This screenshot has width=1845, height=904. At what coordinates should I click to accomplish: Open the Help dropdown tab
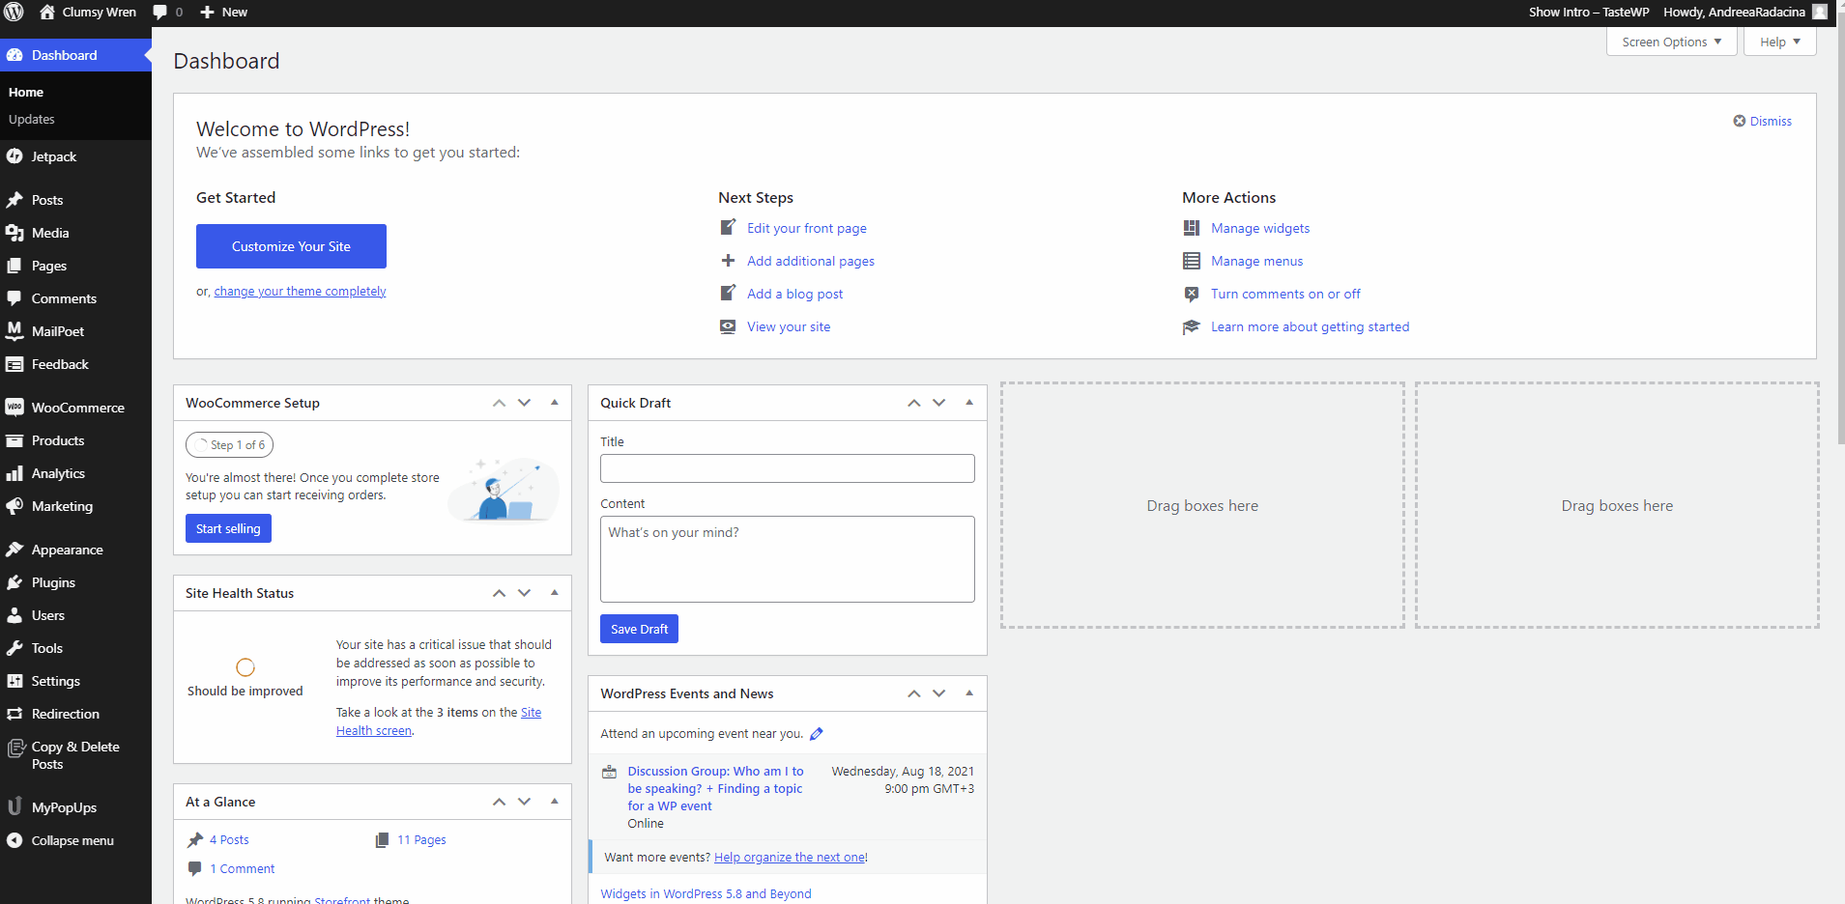(x=1780, y=42)
